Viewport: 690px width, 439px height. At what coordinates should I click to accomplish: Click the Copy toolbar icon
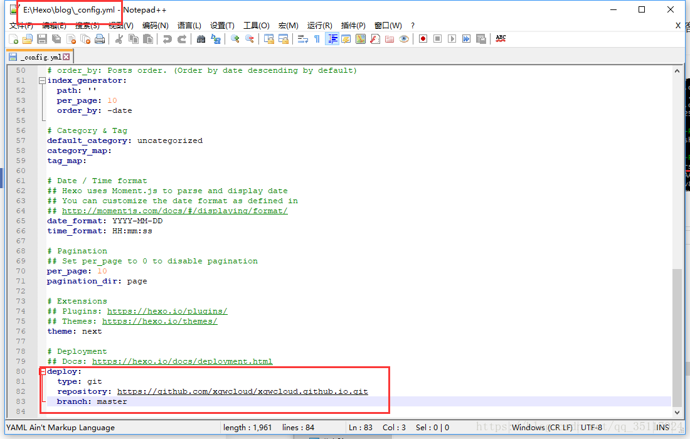134,39
